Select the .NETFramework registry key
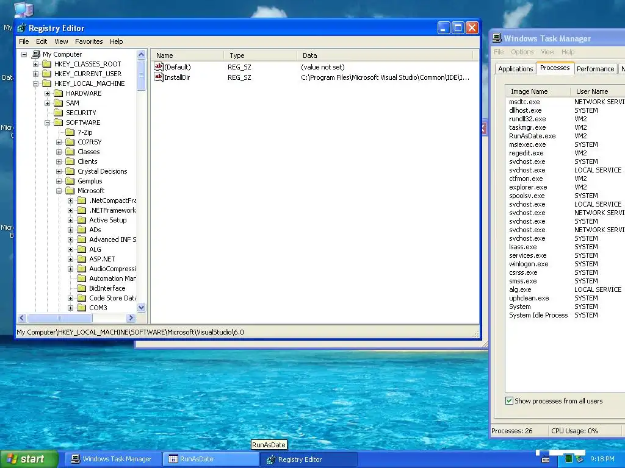This screenshot has height=468, width=625. [x=112, y=210]
